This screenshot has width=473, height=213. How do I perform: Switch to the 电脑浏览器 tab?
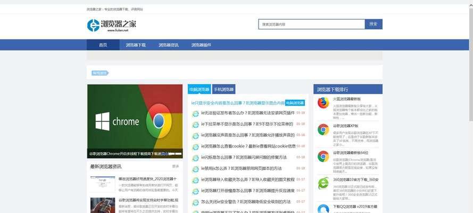pos(199,89)
